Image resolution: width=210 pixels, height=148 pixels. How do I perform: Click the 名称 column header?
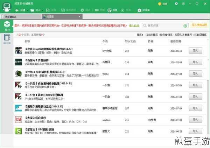27,41
